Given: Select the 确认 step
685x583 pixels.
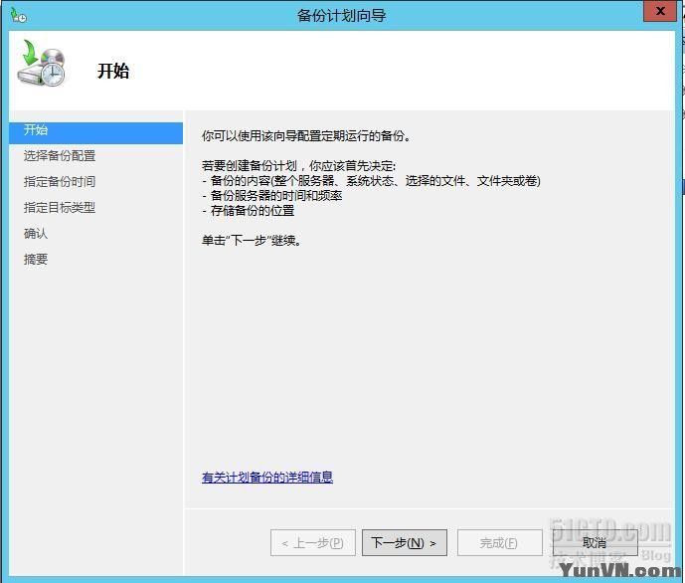Looking at the screenshot, I should click(36, 234).
